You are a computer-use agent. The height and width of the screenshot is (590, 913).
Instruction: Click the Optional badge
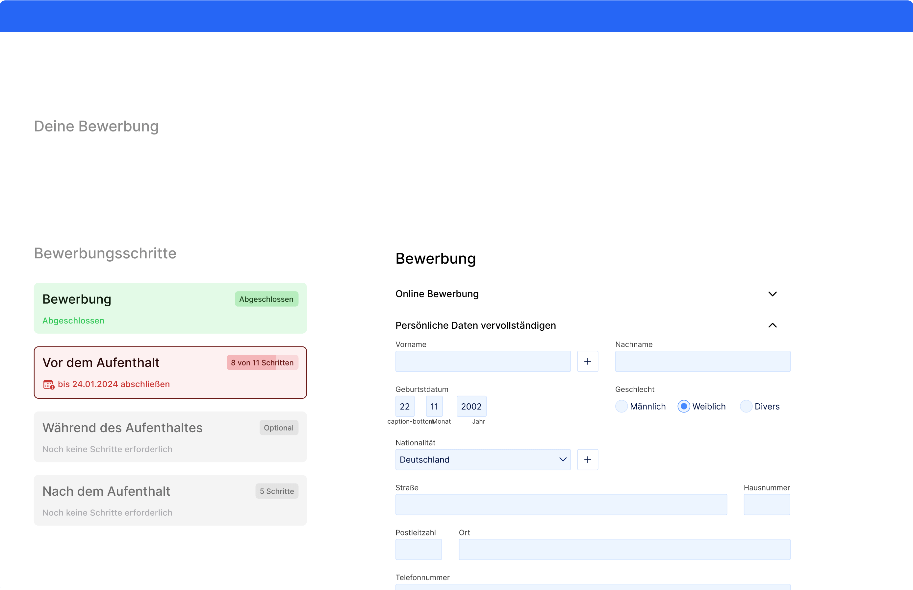pos(279,428)
